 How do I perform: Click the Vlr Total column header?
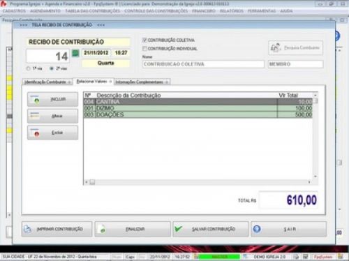pyautogui.click(x=288, y=95)
